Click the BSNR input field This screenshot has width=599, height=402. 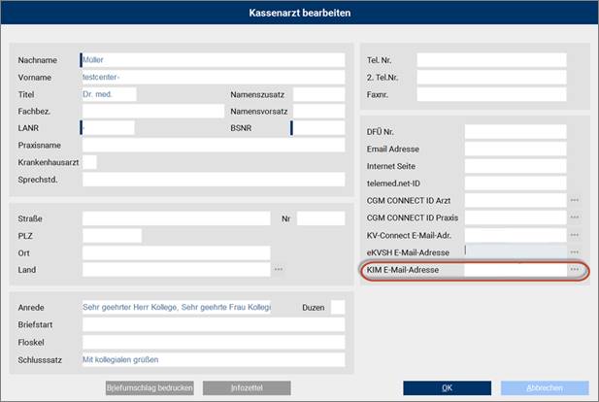(x=317, y=127)
